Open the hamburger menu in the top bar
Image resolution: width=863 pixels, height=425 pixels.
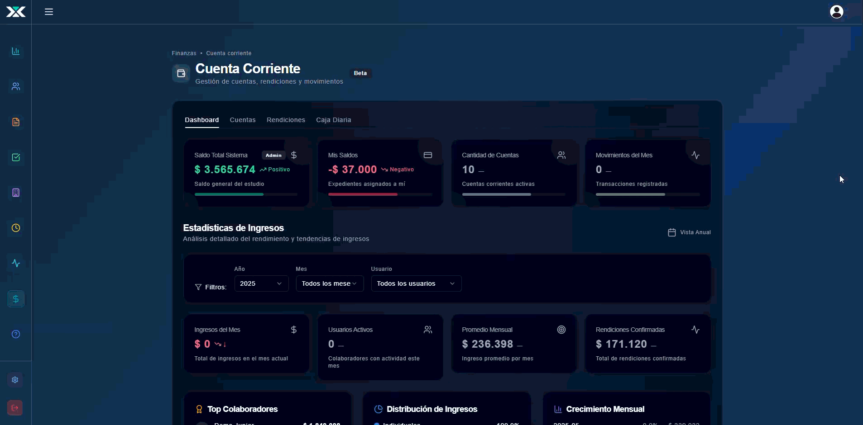coord(49,12)
